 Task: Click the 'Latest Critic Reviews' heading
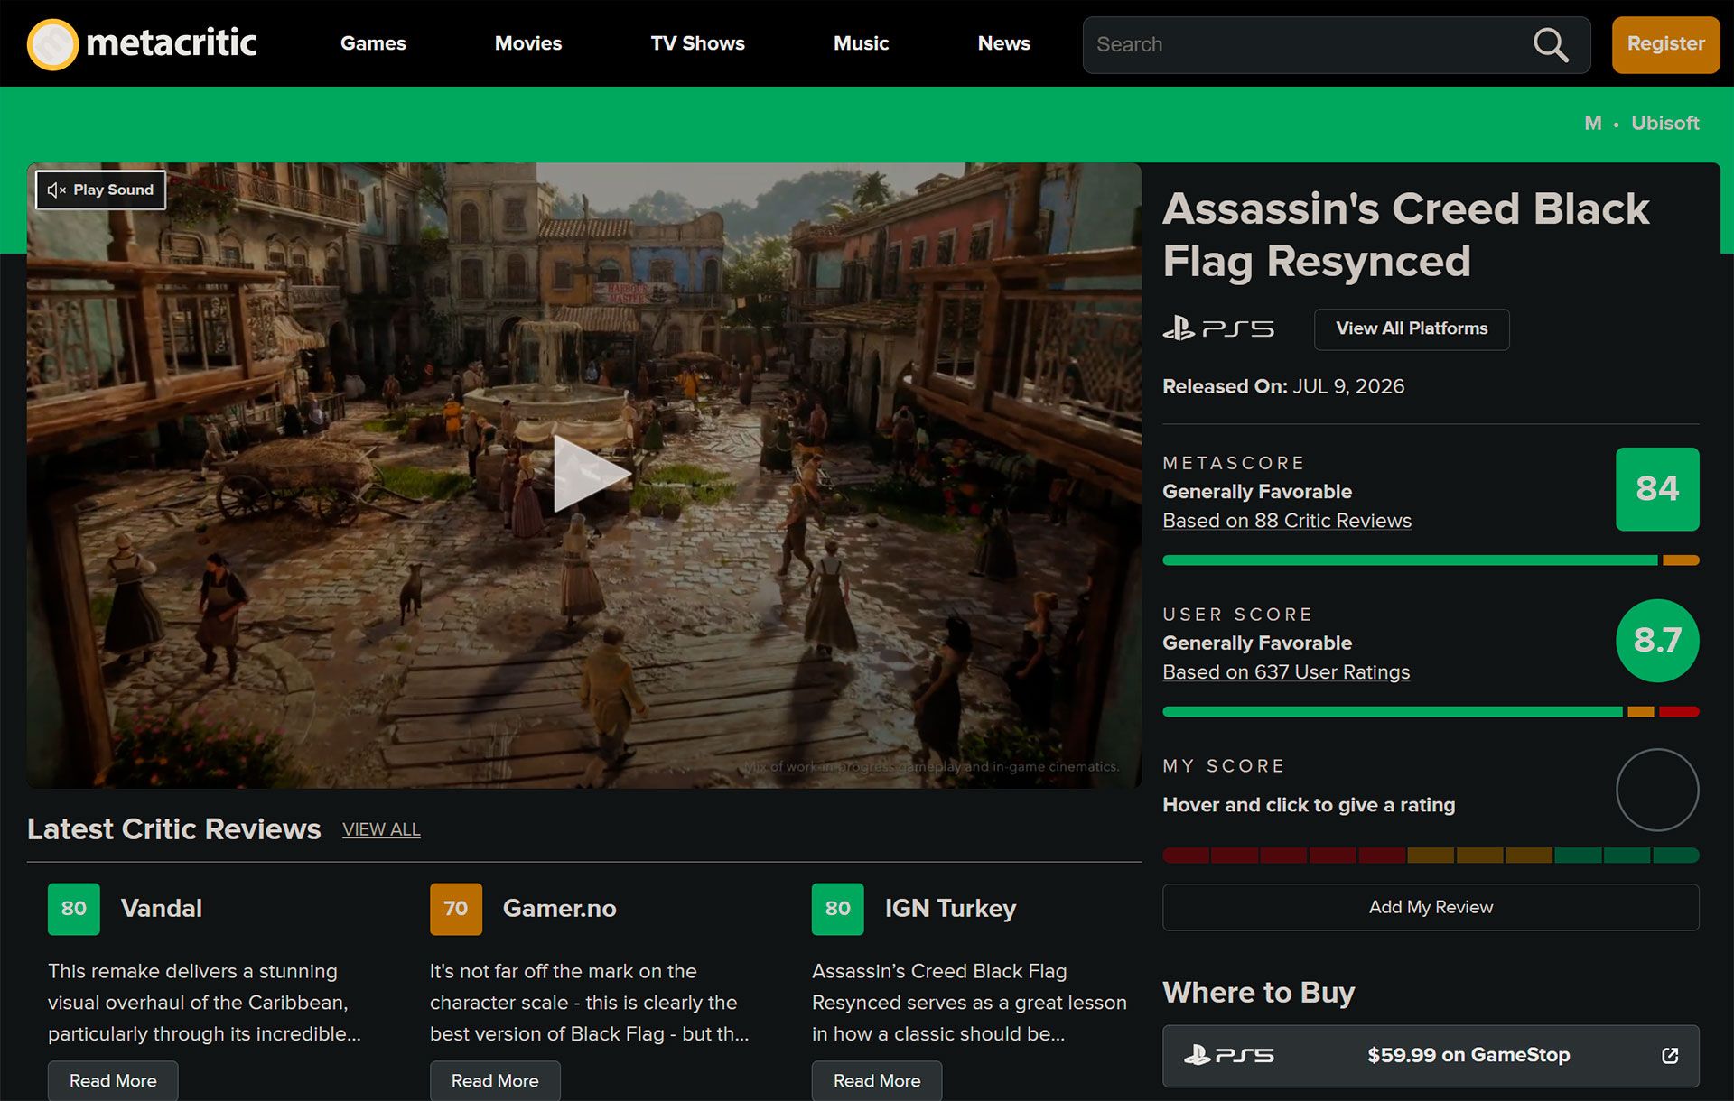173,829
